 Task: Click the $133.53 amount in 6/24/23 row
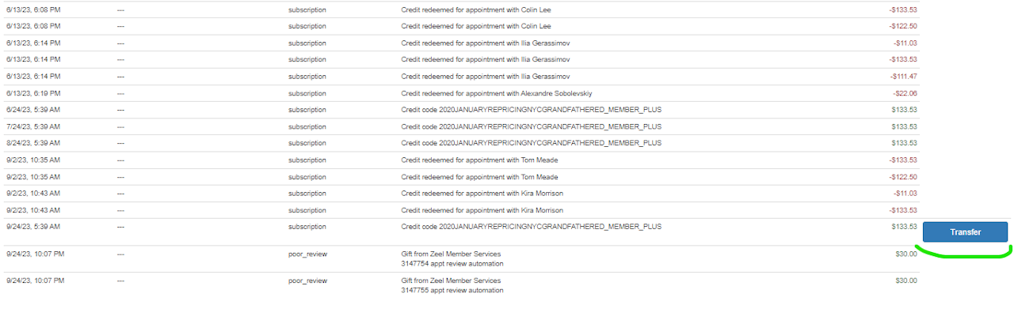coord(905,110)
